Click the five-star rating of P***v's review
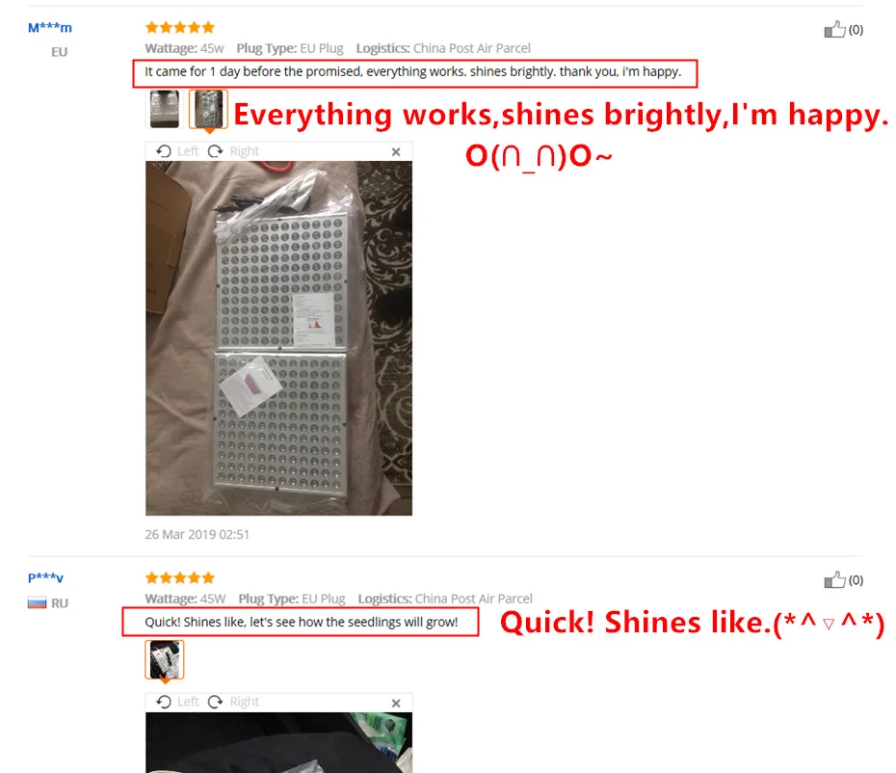The width and height of the screenshot is (896, 773). pos(180,577)
